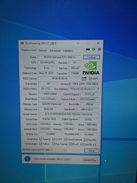Screen dimensions: 137x183
Task: Close GPU-Z with the X button
Action: pos(98,43)
